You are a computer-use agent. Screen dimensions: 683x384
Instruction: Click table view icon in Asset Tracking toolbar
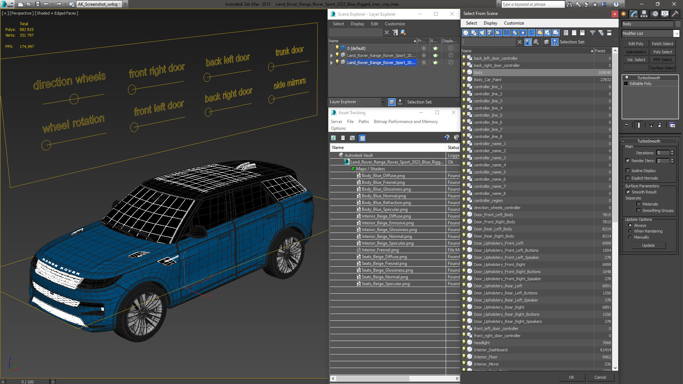[x=362, y=138]
